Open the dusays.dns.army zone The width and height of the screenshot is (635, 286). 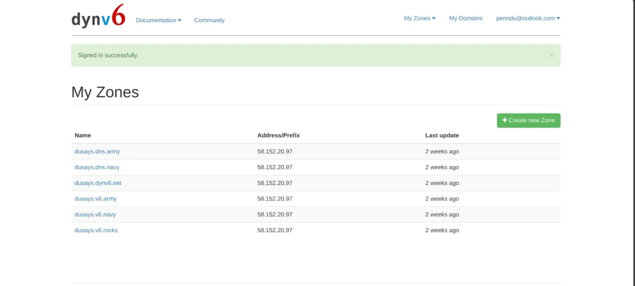[x=97, y=152]
